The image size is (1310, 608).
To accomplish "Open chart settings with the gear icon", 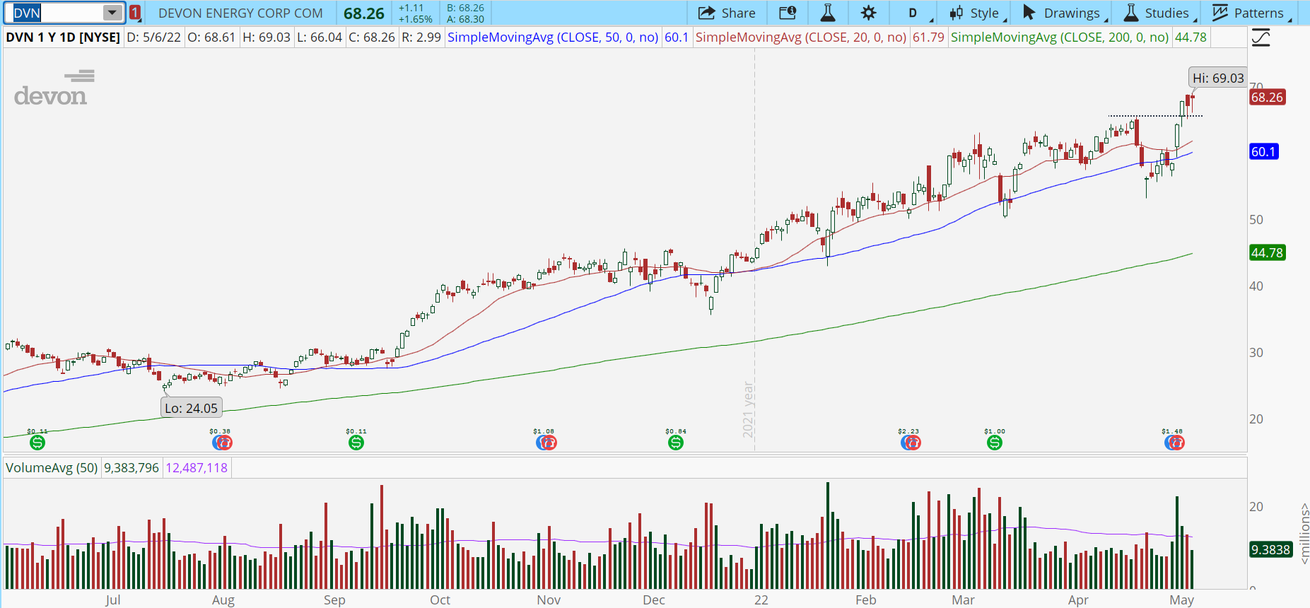I will coord(868,13).
